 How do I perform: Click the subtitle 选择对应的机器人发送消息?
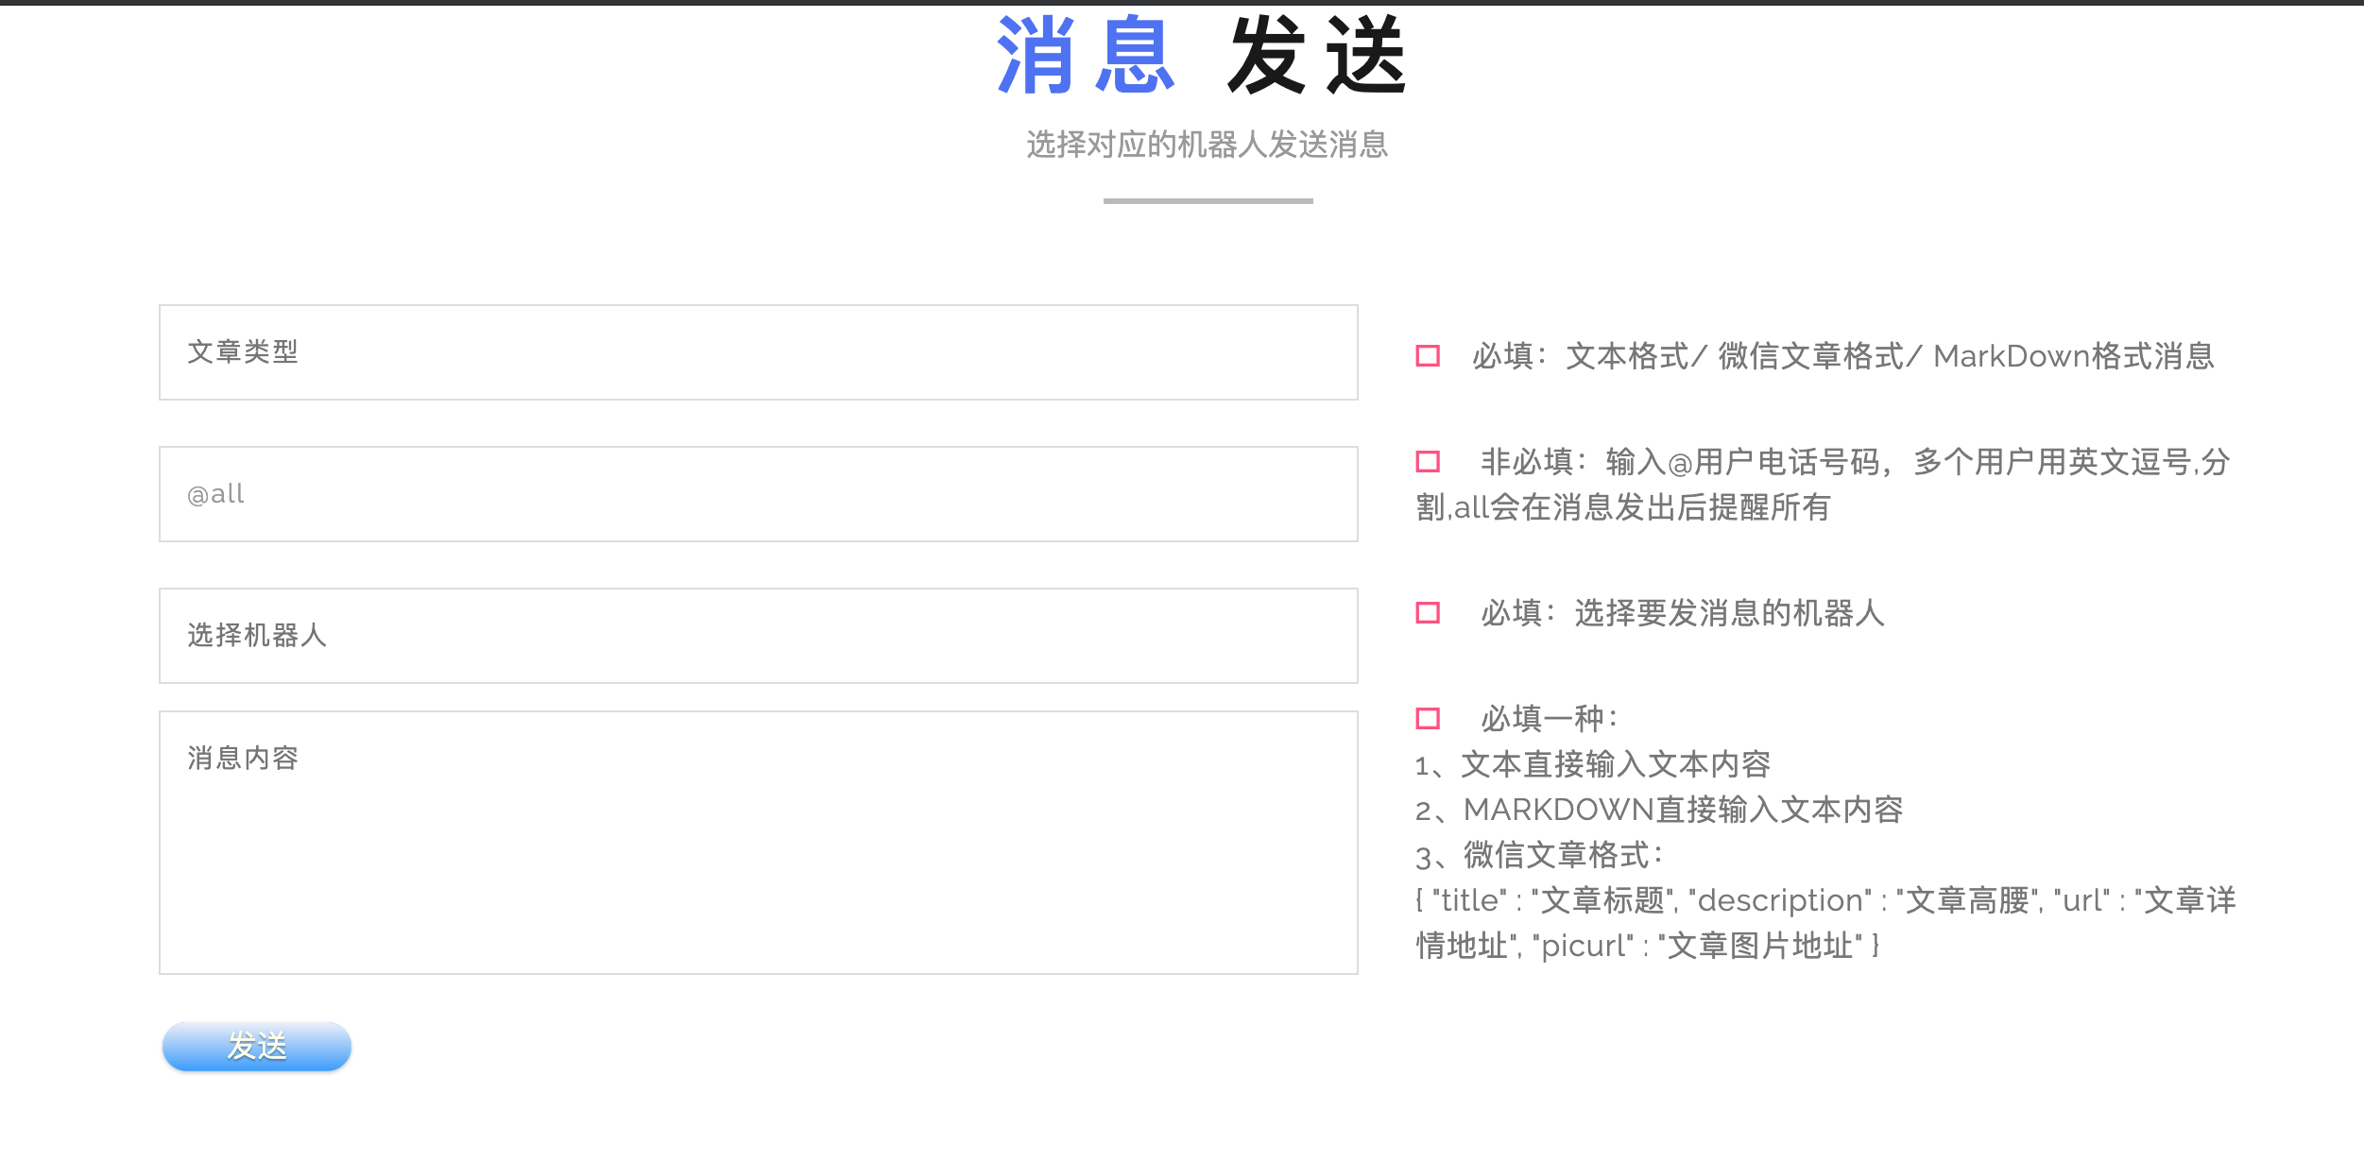point(1207,145)
